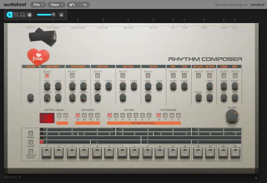
Task: Click the Bass Drum Tune knob
Action: pyautogui.click(x=47, y=86)
